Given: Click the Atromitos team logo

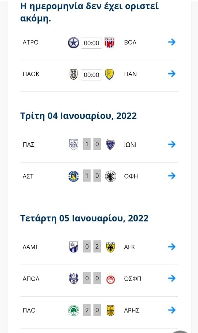Looking at the screenshot, I should pos(73,43).
